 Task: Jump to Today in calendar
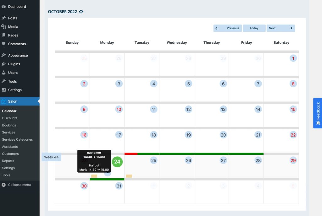click(254, 28)
